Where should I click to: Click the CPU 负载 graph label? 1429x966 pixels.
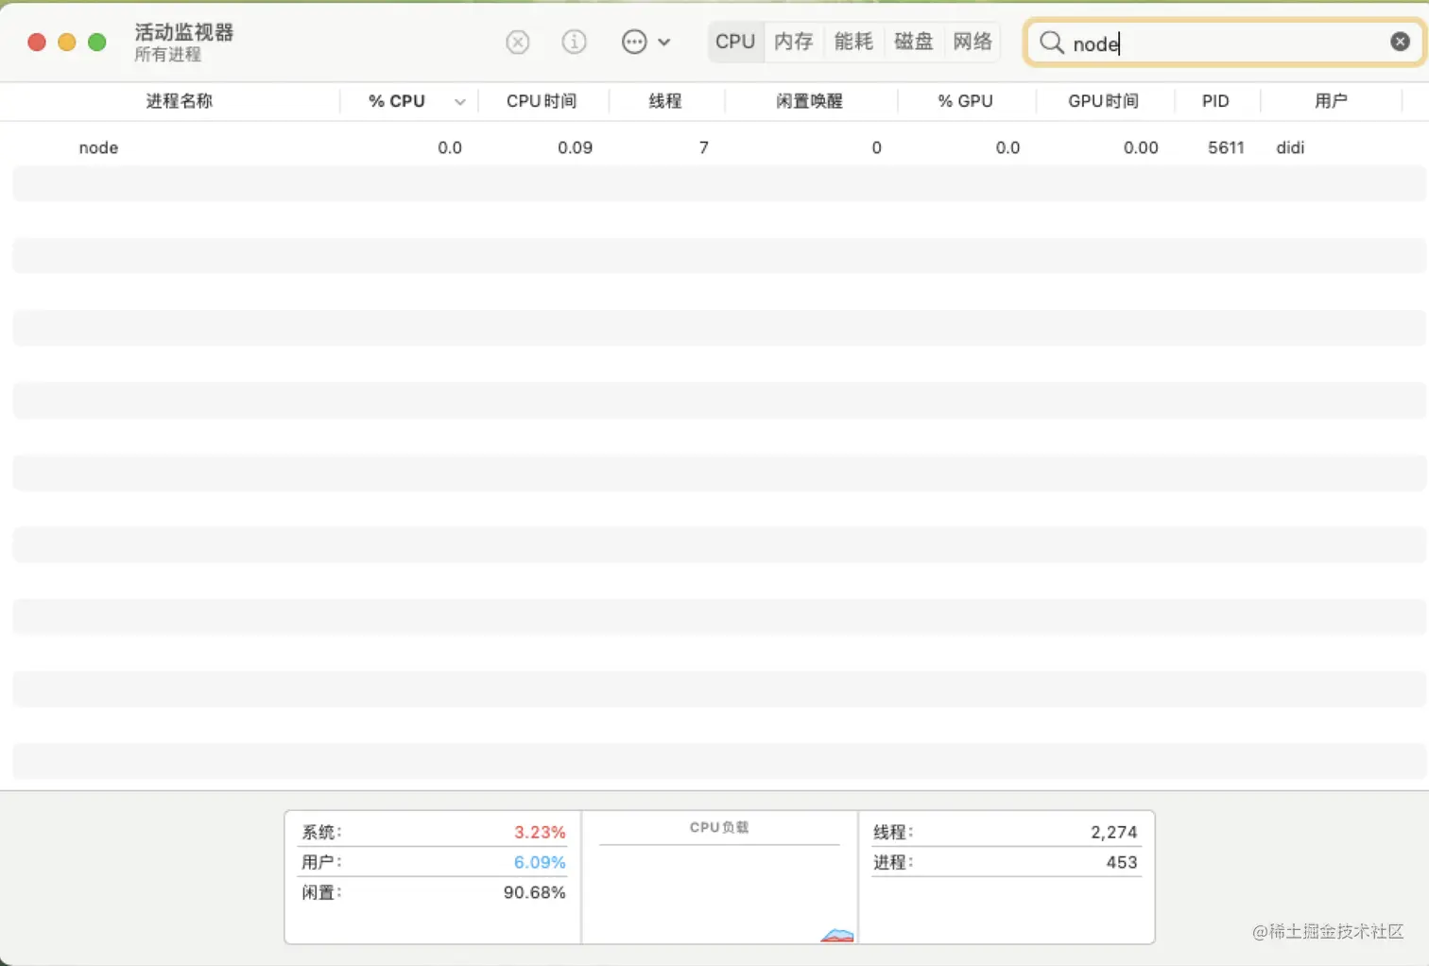pos(719,827)
